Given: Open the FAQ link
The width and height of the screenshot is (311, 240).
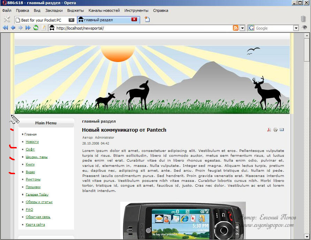Looking at the screenshot, I should tap(29, 209).
